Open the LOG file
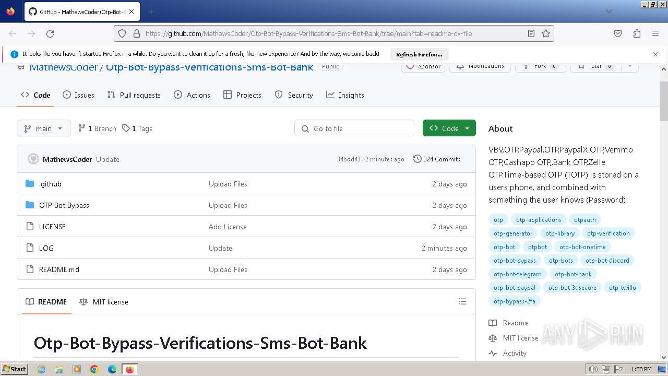This screenshot has height=376, width=668. (46, 248)
